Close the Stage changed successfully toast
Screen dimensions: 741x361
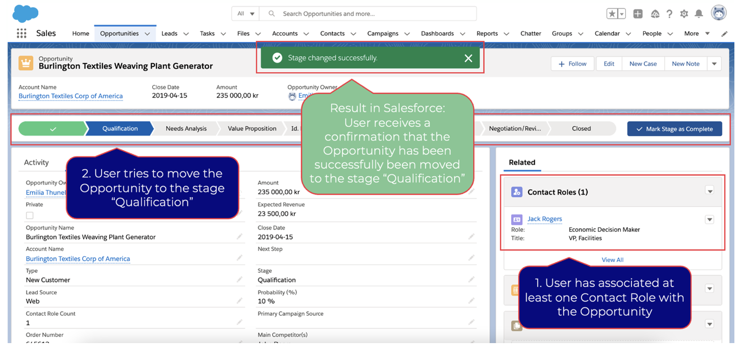coord(468,58)
